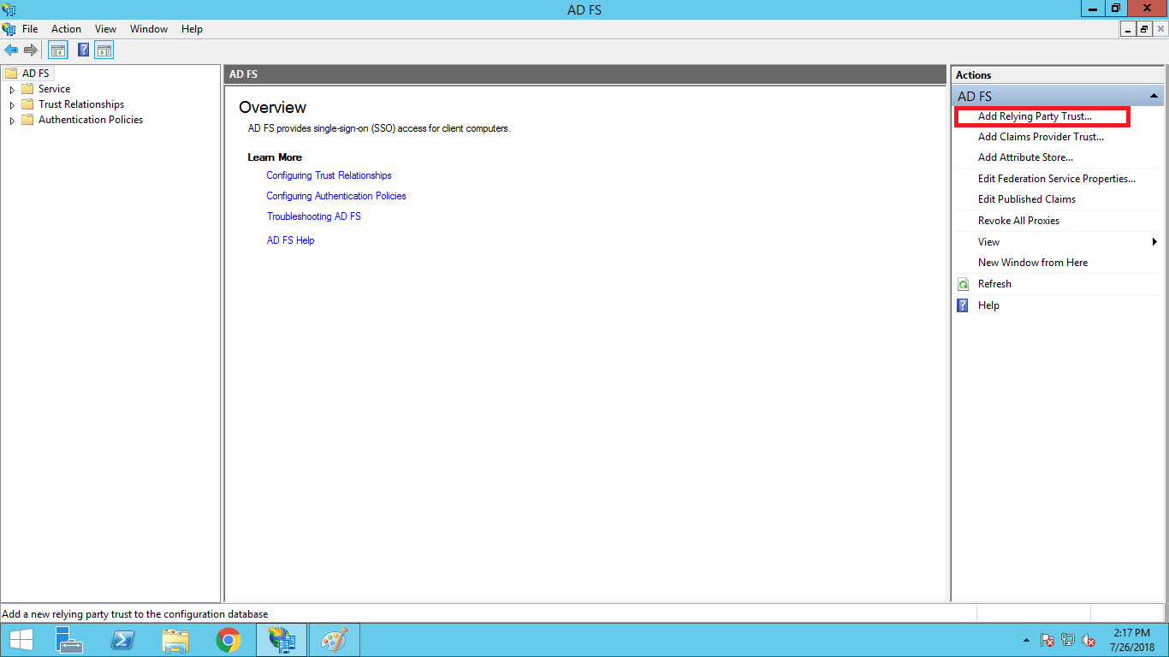Expand the Trust Relationships node

pos(12,105)
